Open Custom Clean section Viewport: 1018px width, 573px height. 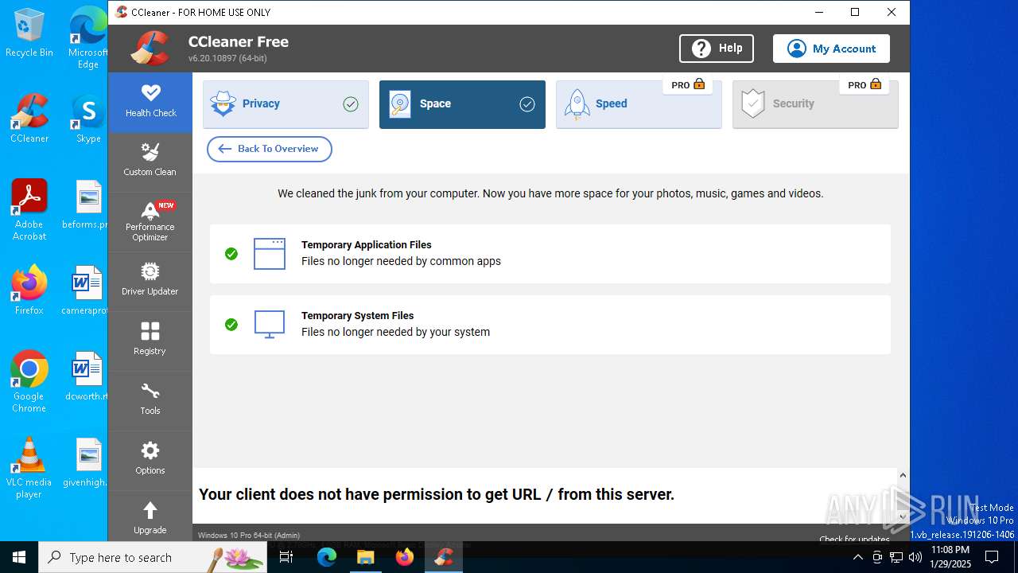150,162
